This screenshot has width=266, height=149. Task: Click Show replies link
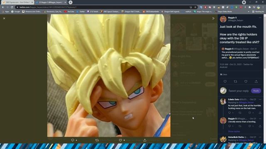click(x=234, y=132)
